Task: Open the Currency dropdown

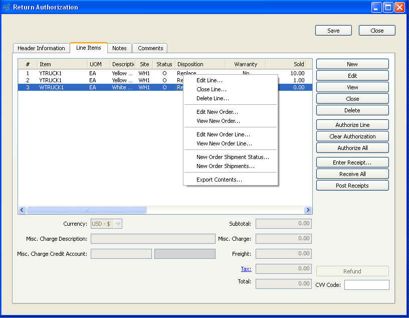Action: pos(106,224)
